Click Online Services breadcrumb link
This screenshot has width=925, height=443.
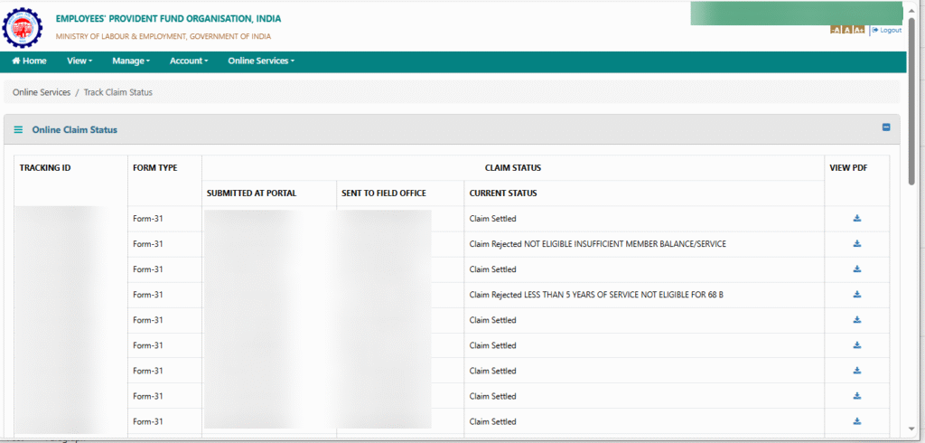tap(42, 92)
